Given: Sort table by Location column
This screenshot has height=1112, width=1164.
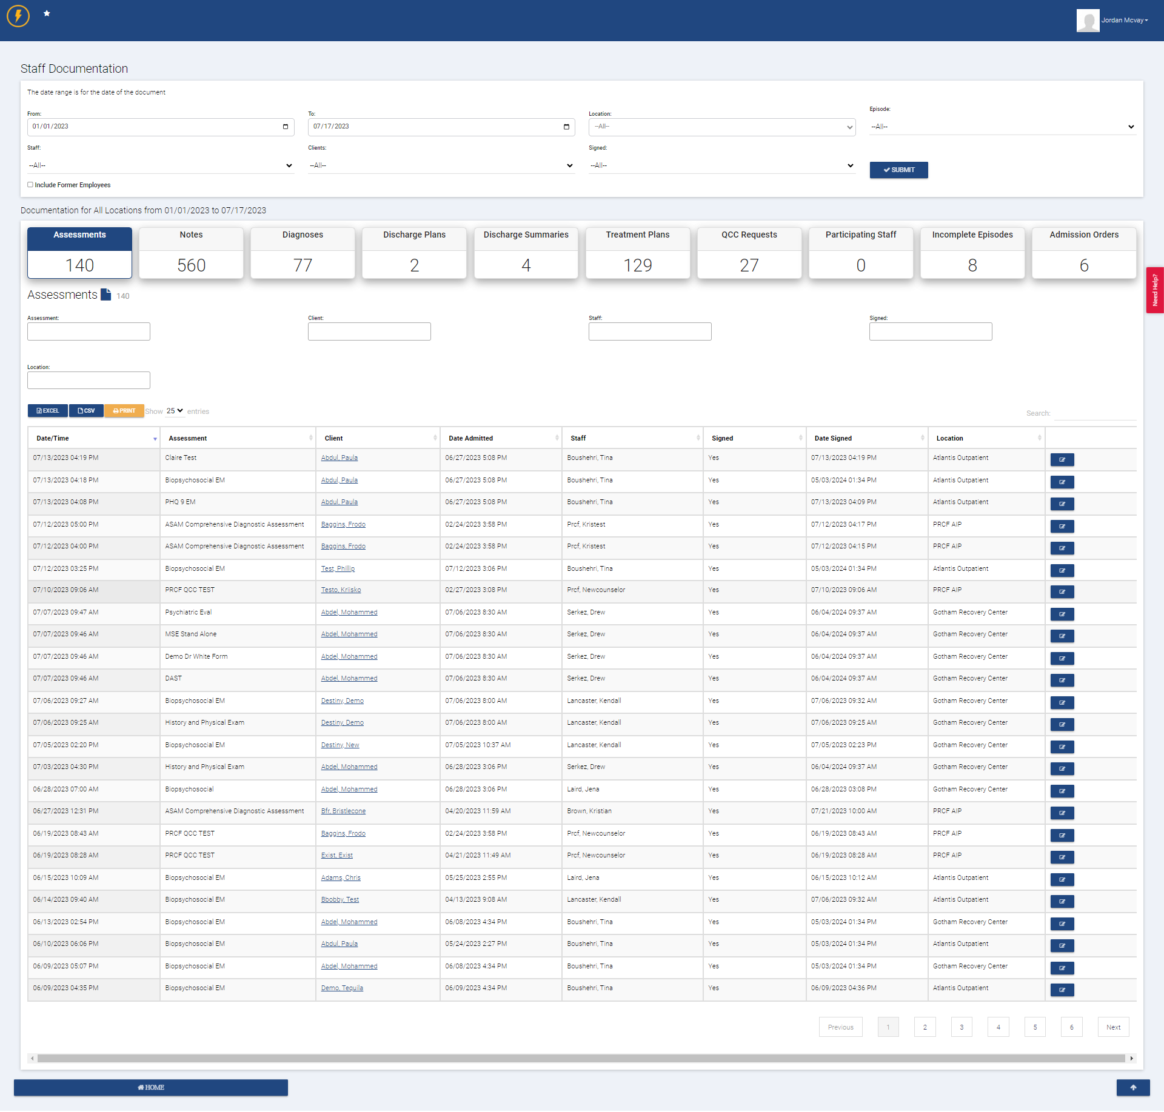Looking at the screenshot, I should (986, 438).
